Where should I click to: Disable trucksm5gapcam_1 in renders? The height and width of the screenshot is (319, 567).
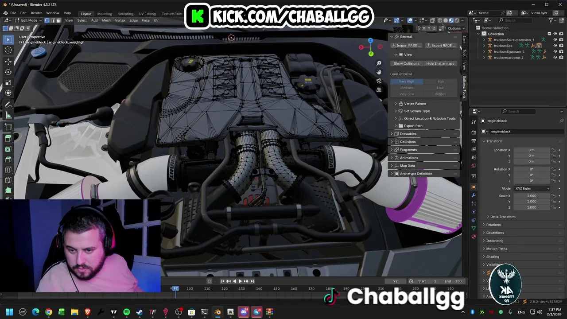(x=561, y=51)
